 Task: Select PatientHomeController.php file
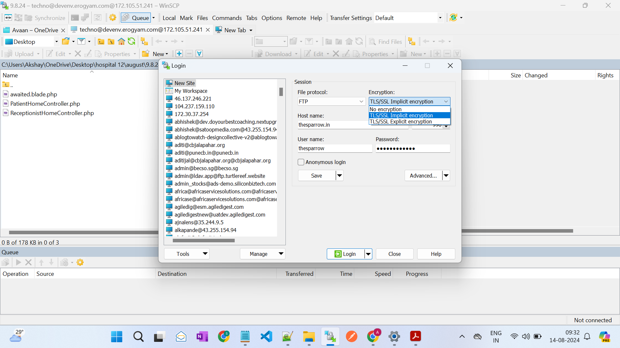pos(45,103)
